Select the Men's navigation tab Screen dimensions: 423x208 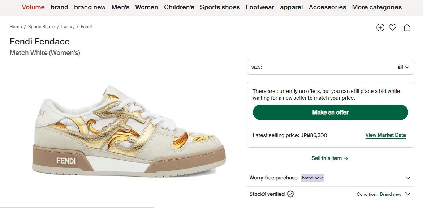click(x=120, y=7)
